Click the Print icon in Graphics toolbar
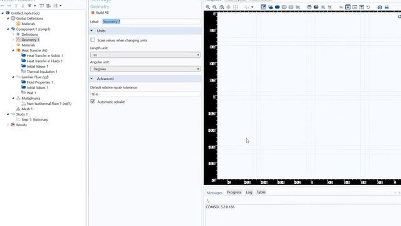Screen dimensions: 401x226 [x=387, y=7]
